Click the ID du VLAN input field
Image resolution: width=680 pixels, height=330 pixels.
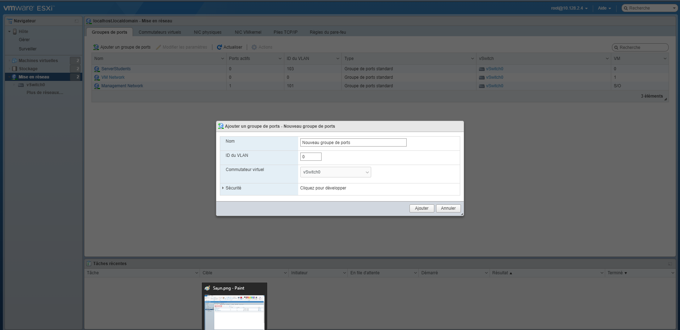click(x=311, y=157)
